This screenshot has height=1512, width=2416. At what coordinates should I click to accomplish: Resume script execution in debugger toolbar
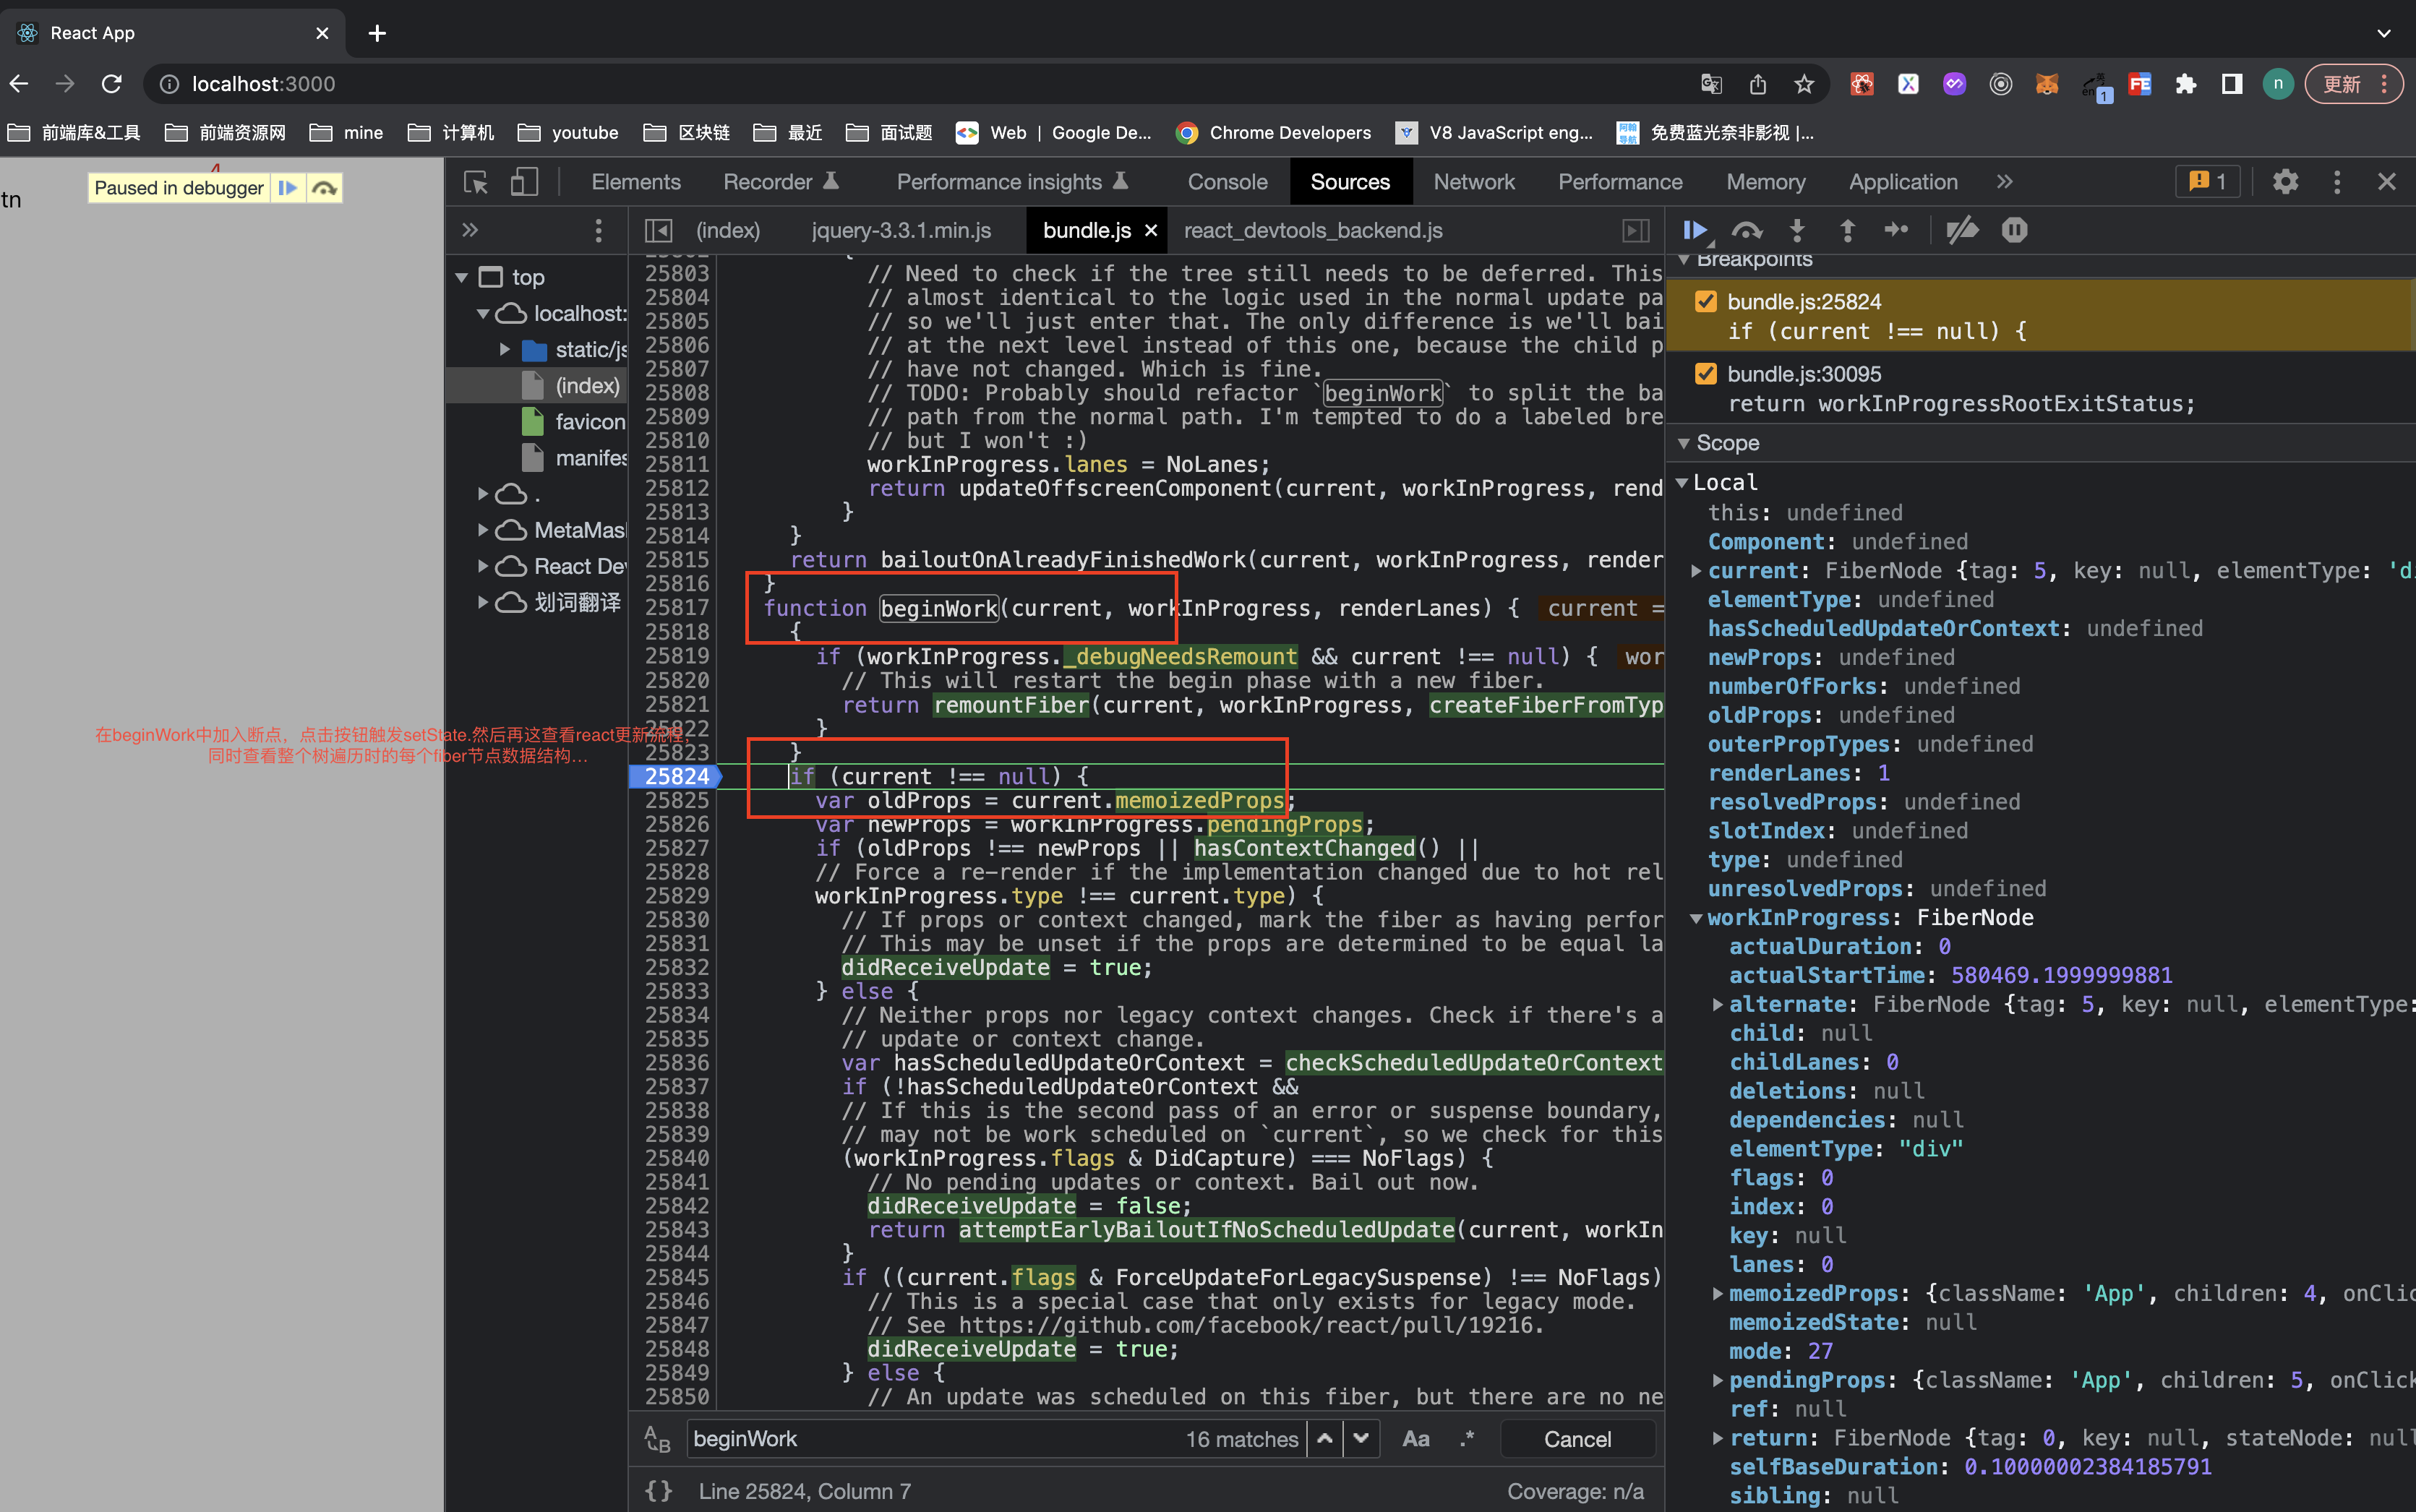click(1694, 231)
